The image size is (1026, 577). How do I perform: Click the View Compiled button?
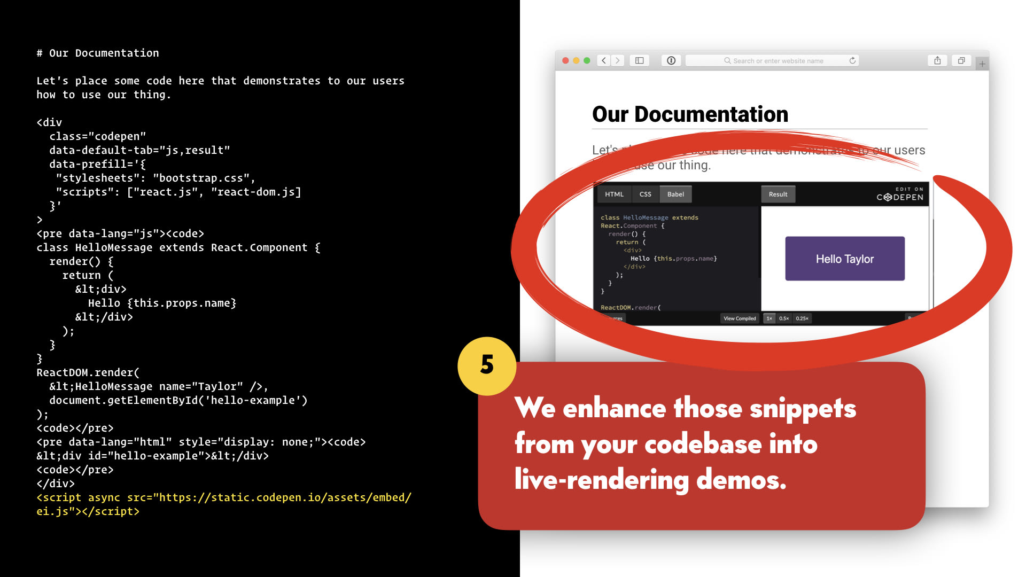740,318
